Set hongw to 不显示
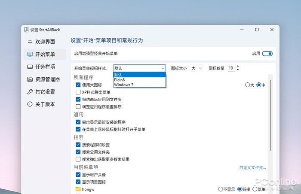Viewport: 301px width, 194px height. 220,189
